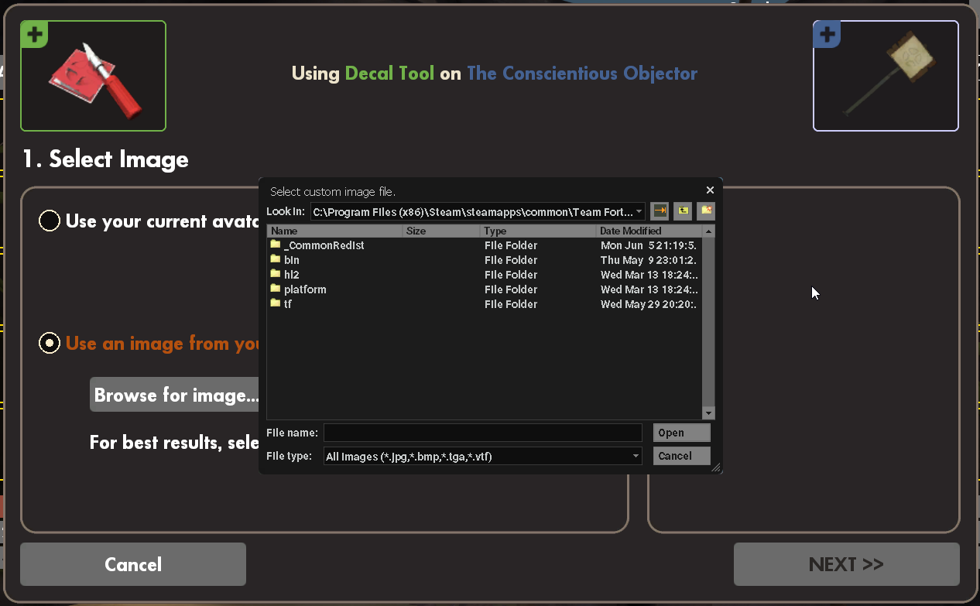Click 'The Conscientious Objector' title text
The width and height of the screenshot is (980, 606).
(x=582, y=74)
